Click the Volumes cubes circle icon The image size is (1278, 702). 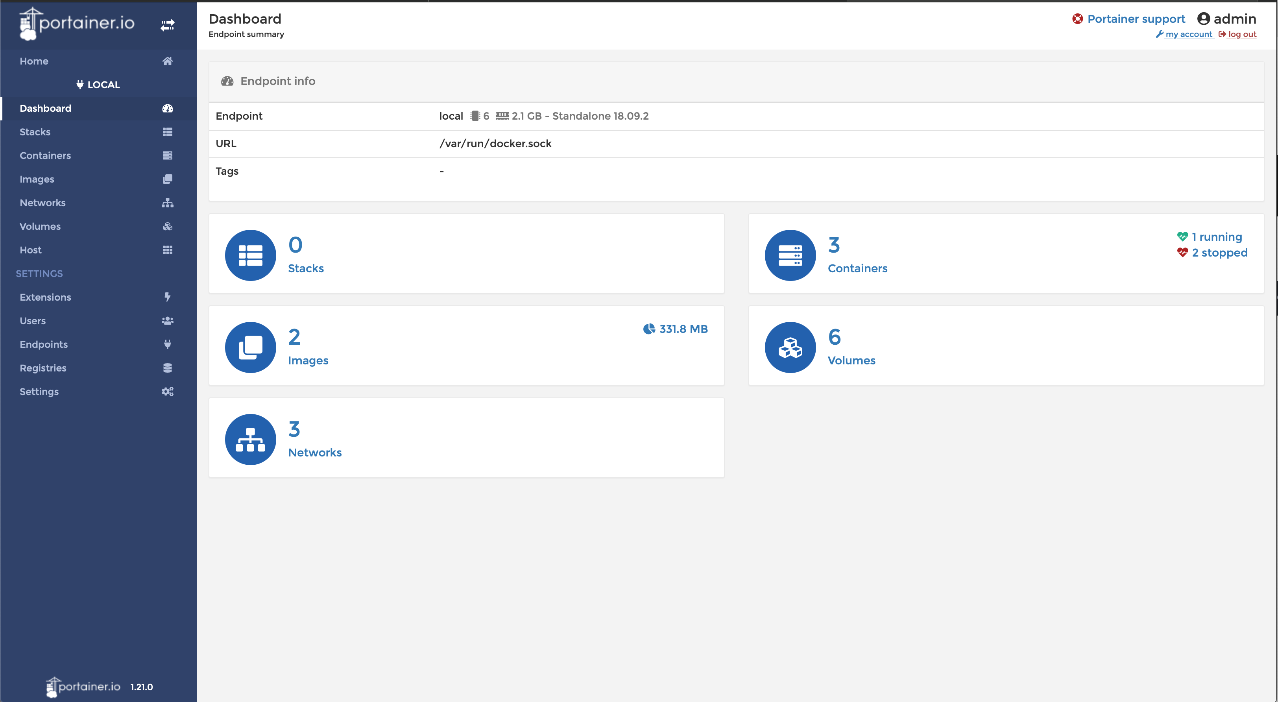[x=790, y=347]
